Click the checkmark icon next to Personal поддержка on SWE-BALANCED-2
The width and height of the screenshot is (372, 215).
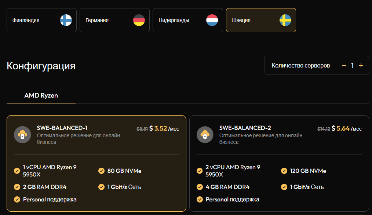coord(200,200)
